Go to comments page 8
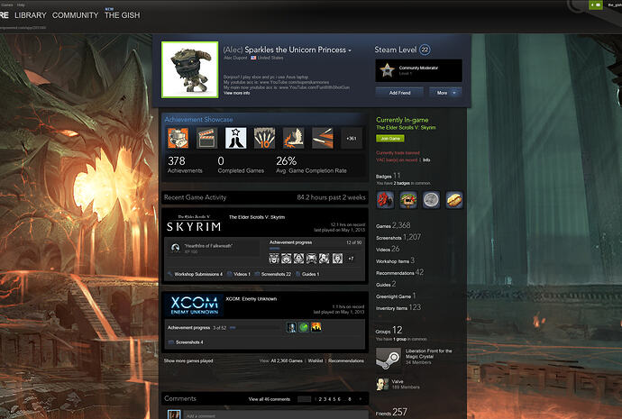 (350, 399)
